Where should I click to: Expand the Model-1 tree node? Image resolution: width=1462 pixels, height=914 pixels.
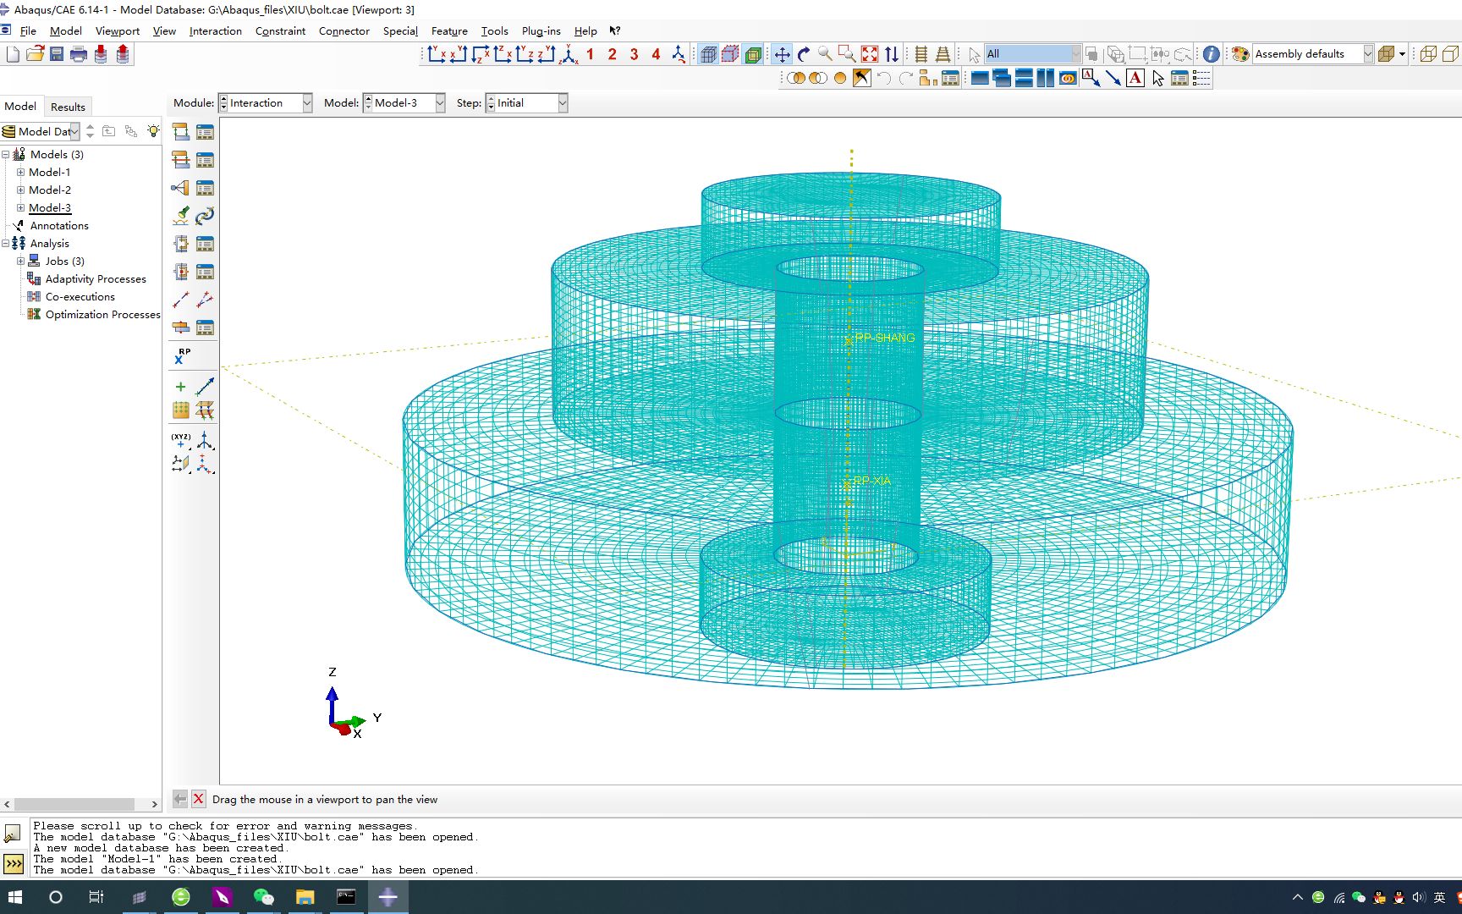click(20, 172)
